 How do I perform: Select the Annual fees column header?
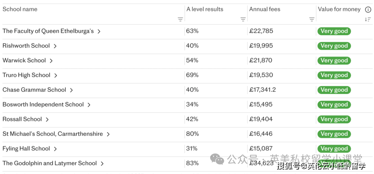point(265,9)
